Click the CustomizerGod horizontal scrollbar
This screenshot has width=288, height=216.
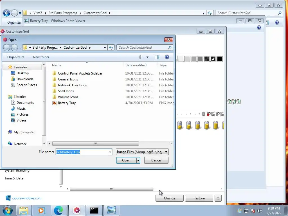111,189
